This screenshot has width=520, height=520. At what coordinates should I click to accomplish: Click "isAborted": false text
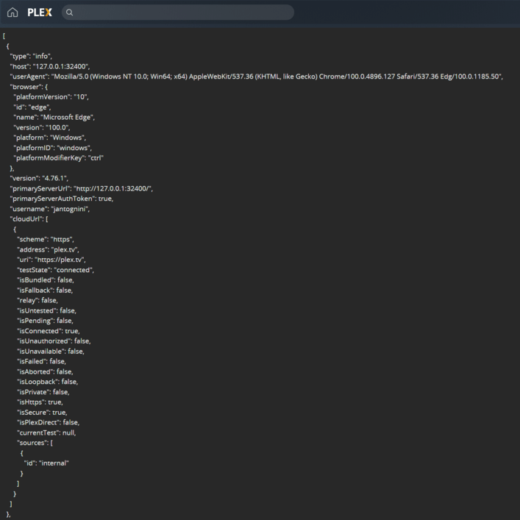tap(45, 371)
